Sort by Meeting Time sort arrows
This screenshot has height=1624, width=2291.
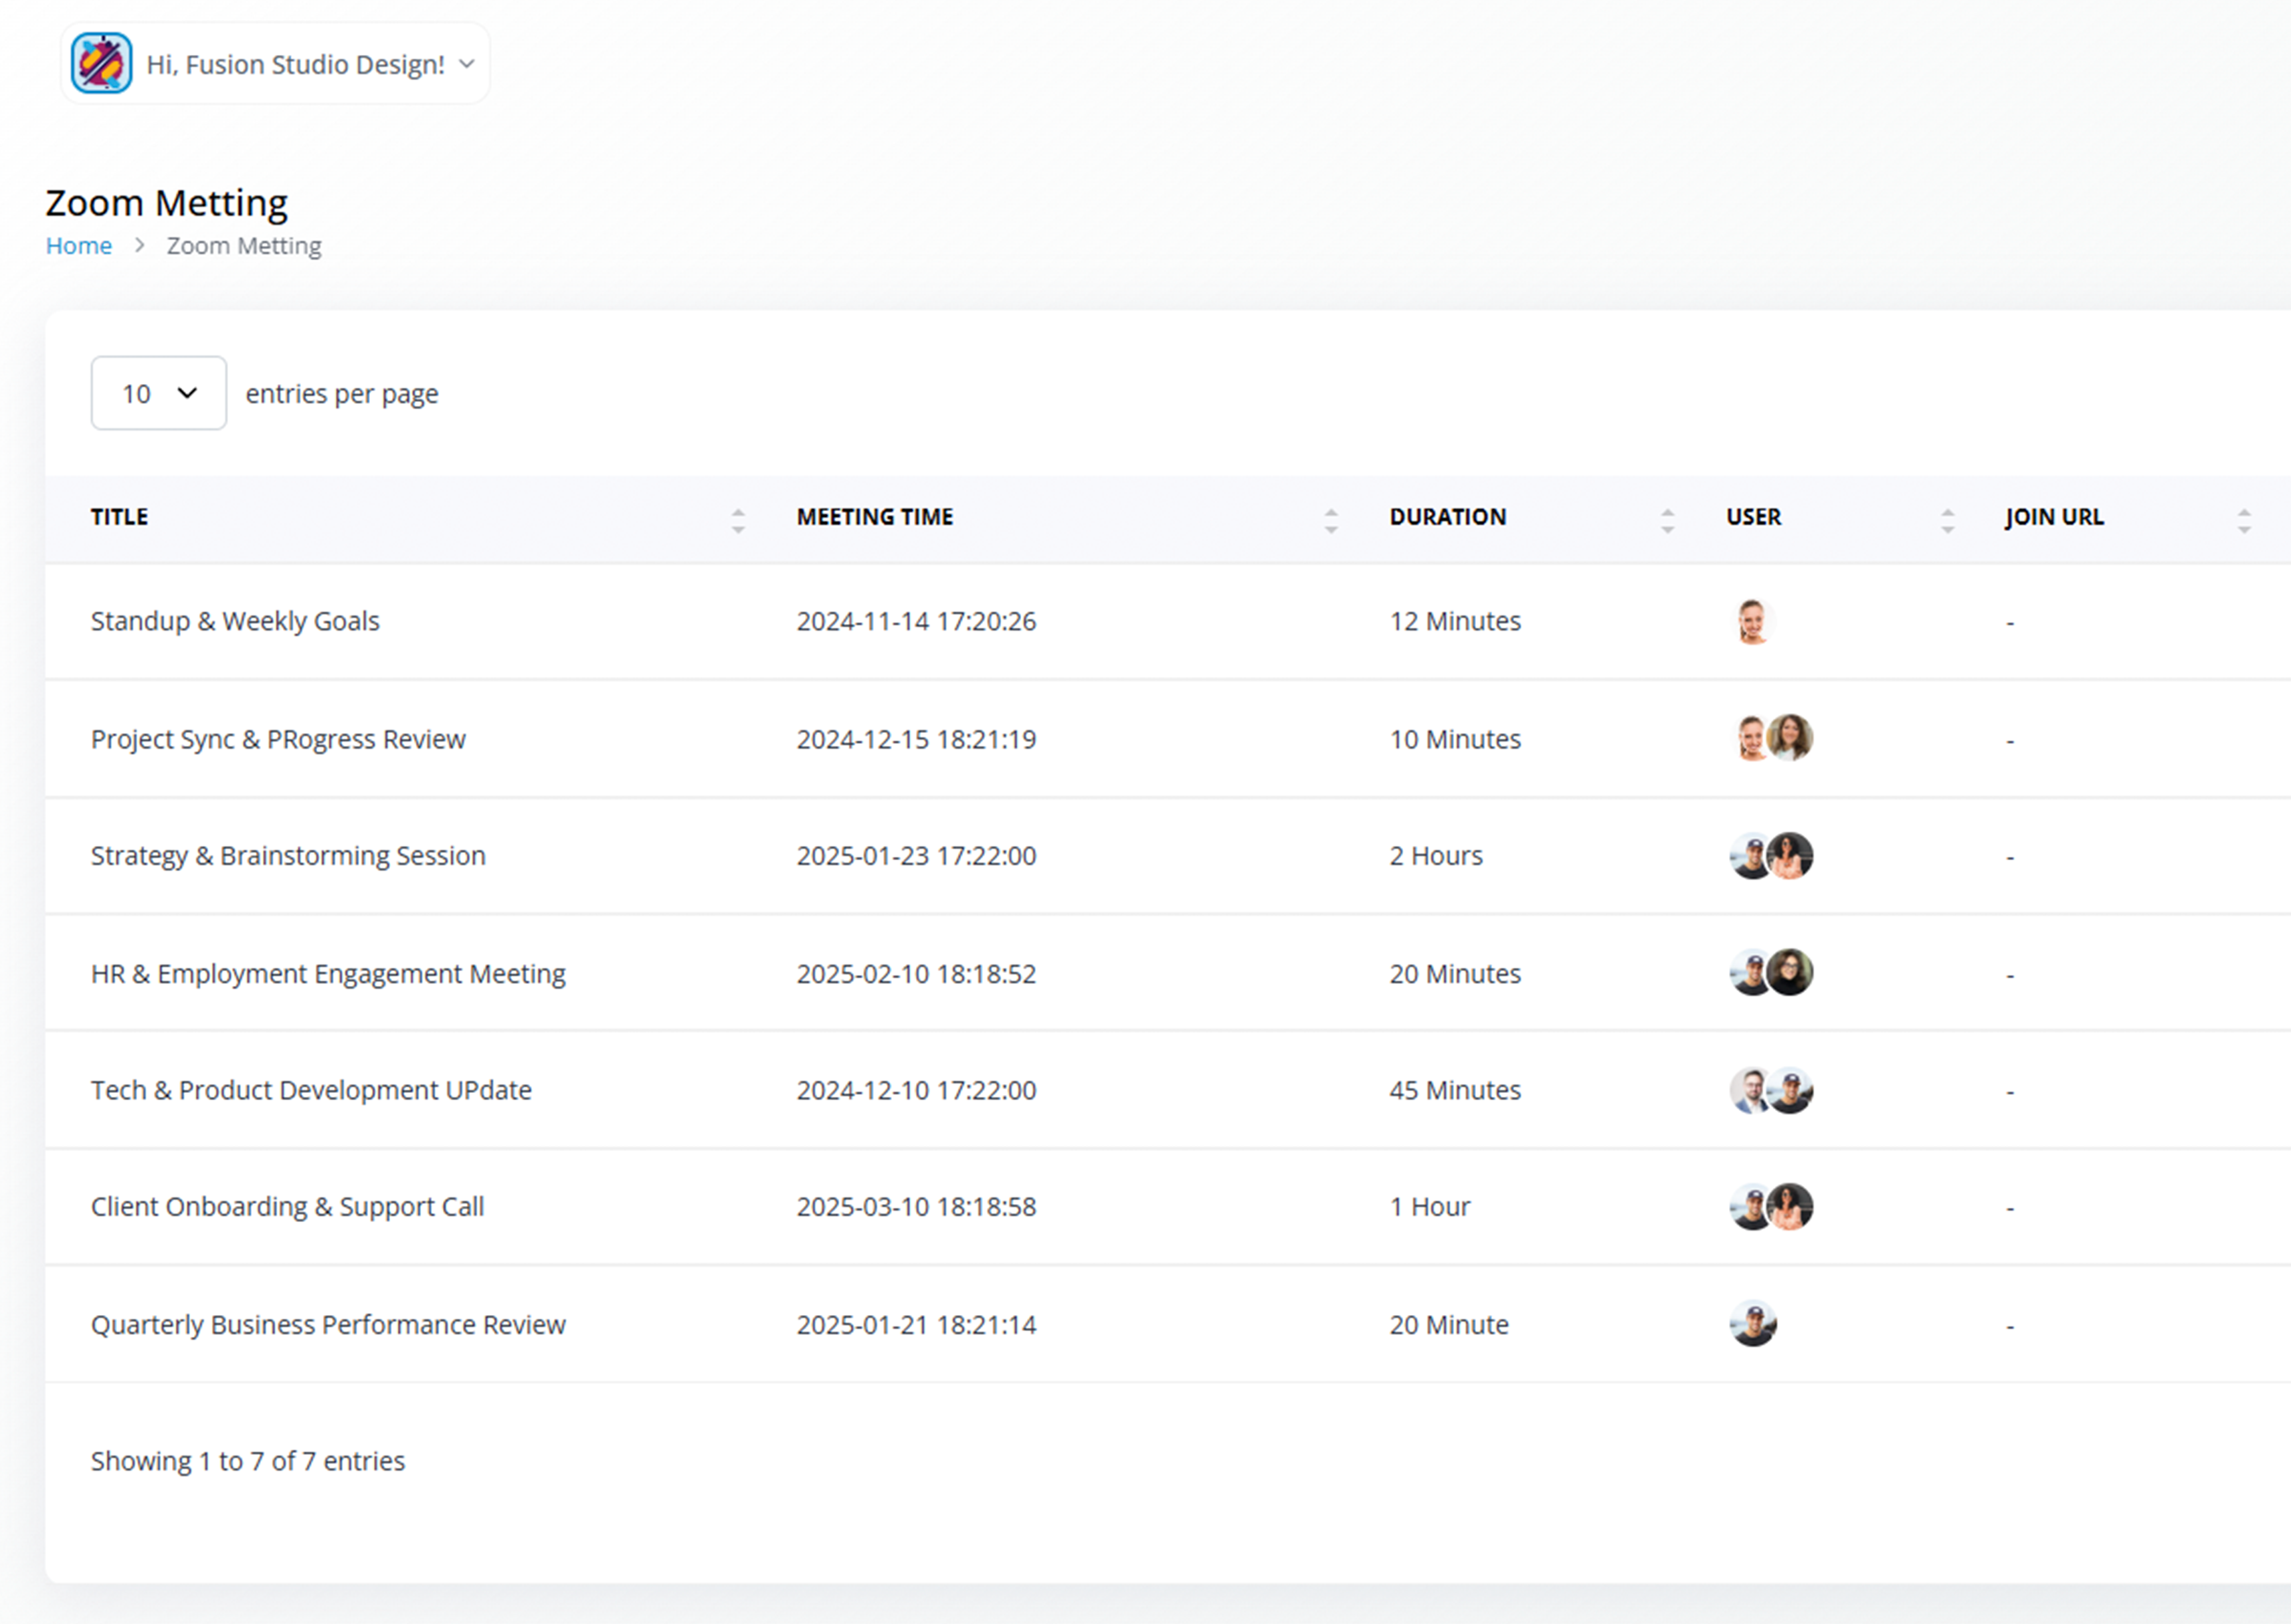pyautogui.click(x=1331, y=520)
